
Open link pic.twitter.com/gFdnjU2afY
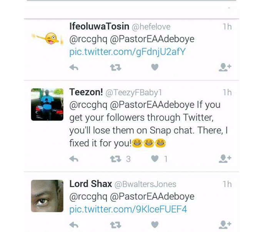[x=127, y=52]
